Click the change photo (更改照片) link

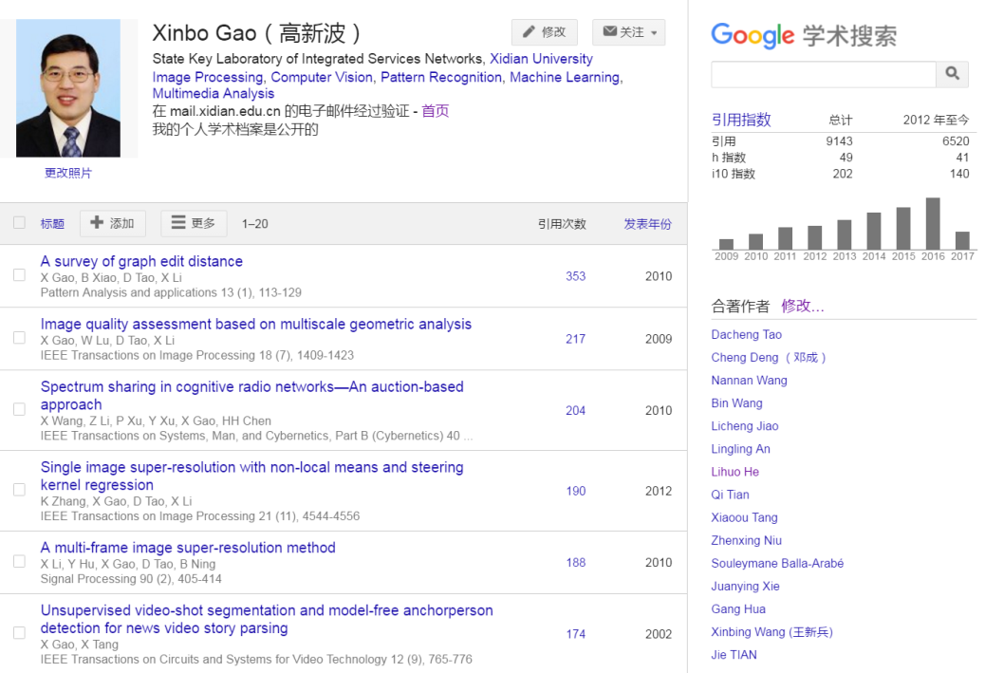[68, 173]
